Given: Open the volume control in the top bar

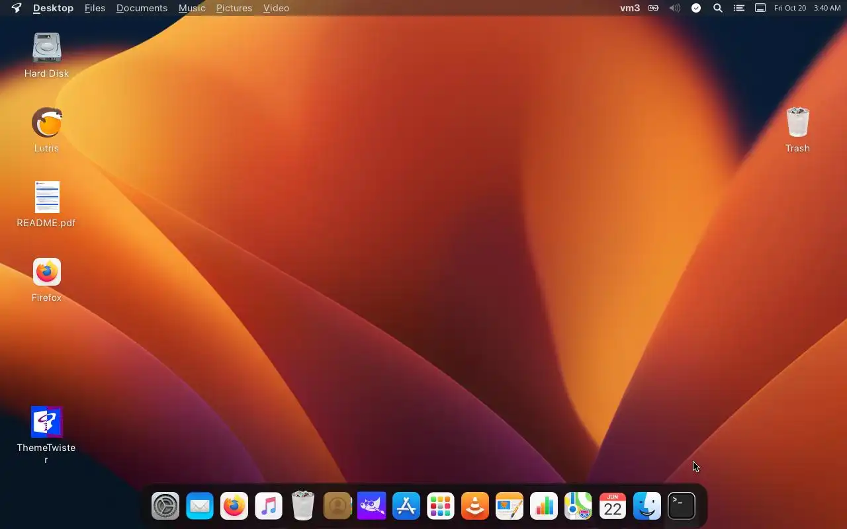Looking at the screenshot, I should tap(675, 8).
